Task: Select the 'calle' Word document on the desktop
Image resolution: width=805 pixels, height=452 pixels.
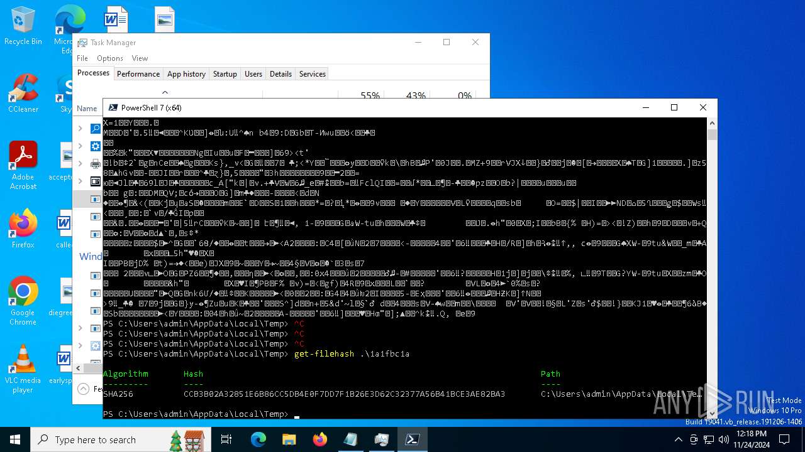Action: pos(63,230)
